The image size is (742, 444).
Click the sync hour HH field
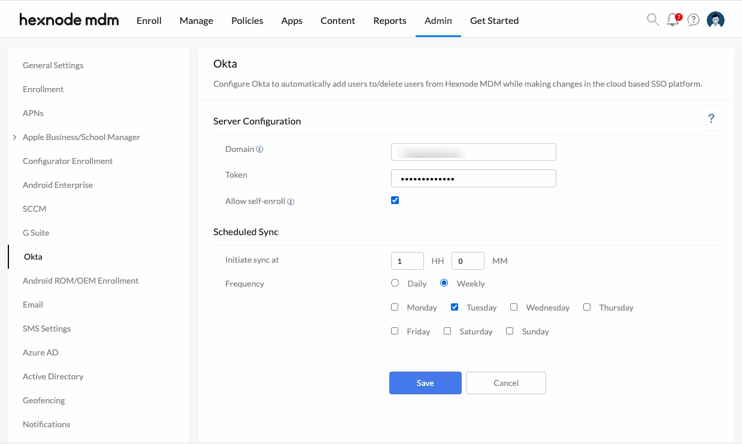click(x=407, y=261)
